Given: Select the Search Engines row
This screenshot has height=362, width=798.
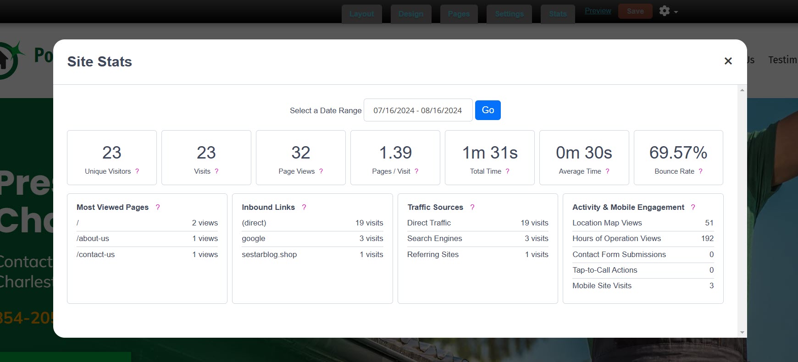Looking at the screenshot, I should [478, 239].
